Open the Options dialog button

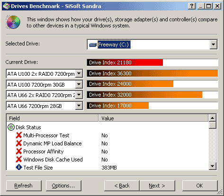[x=63, y=186]
